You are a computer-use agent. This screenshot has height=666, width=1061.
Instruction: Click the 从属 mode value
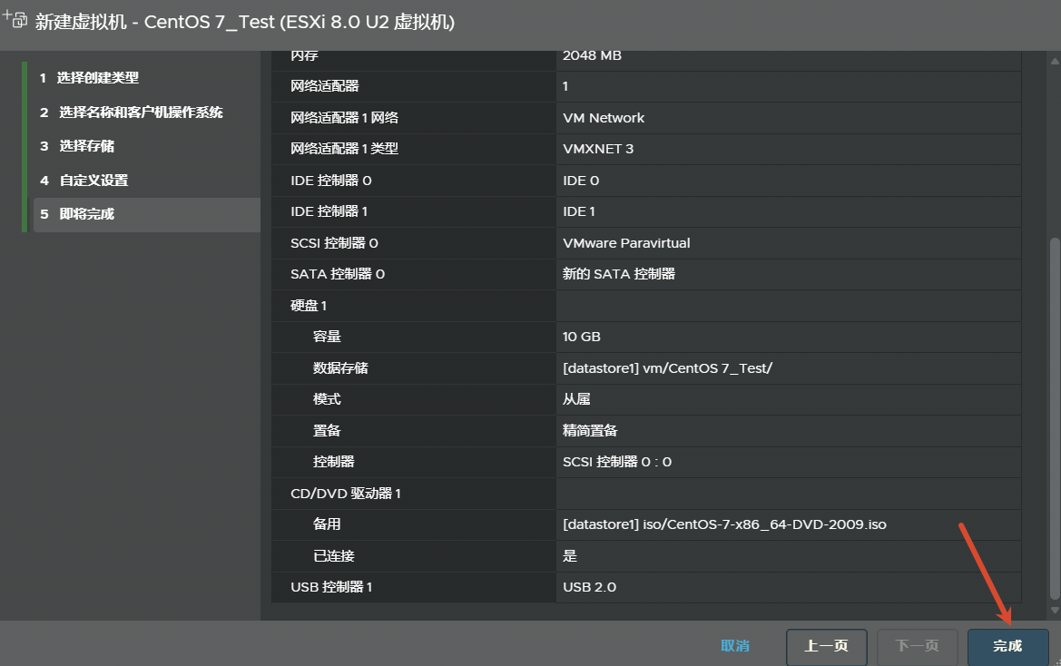576,399
